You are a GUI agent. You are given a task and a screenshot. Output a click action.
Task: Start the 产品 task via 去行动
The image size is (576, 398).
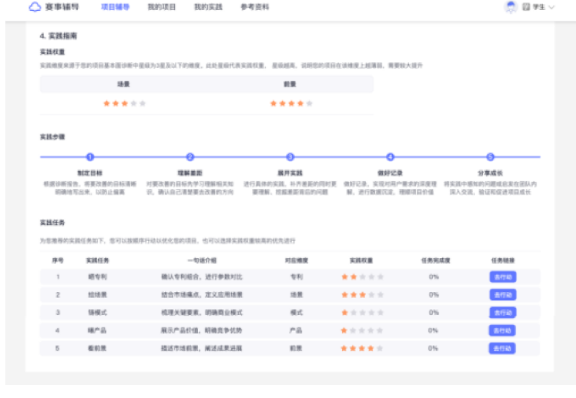502,330
